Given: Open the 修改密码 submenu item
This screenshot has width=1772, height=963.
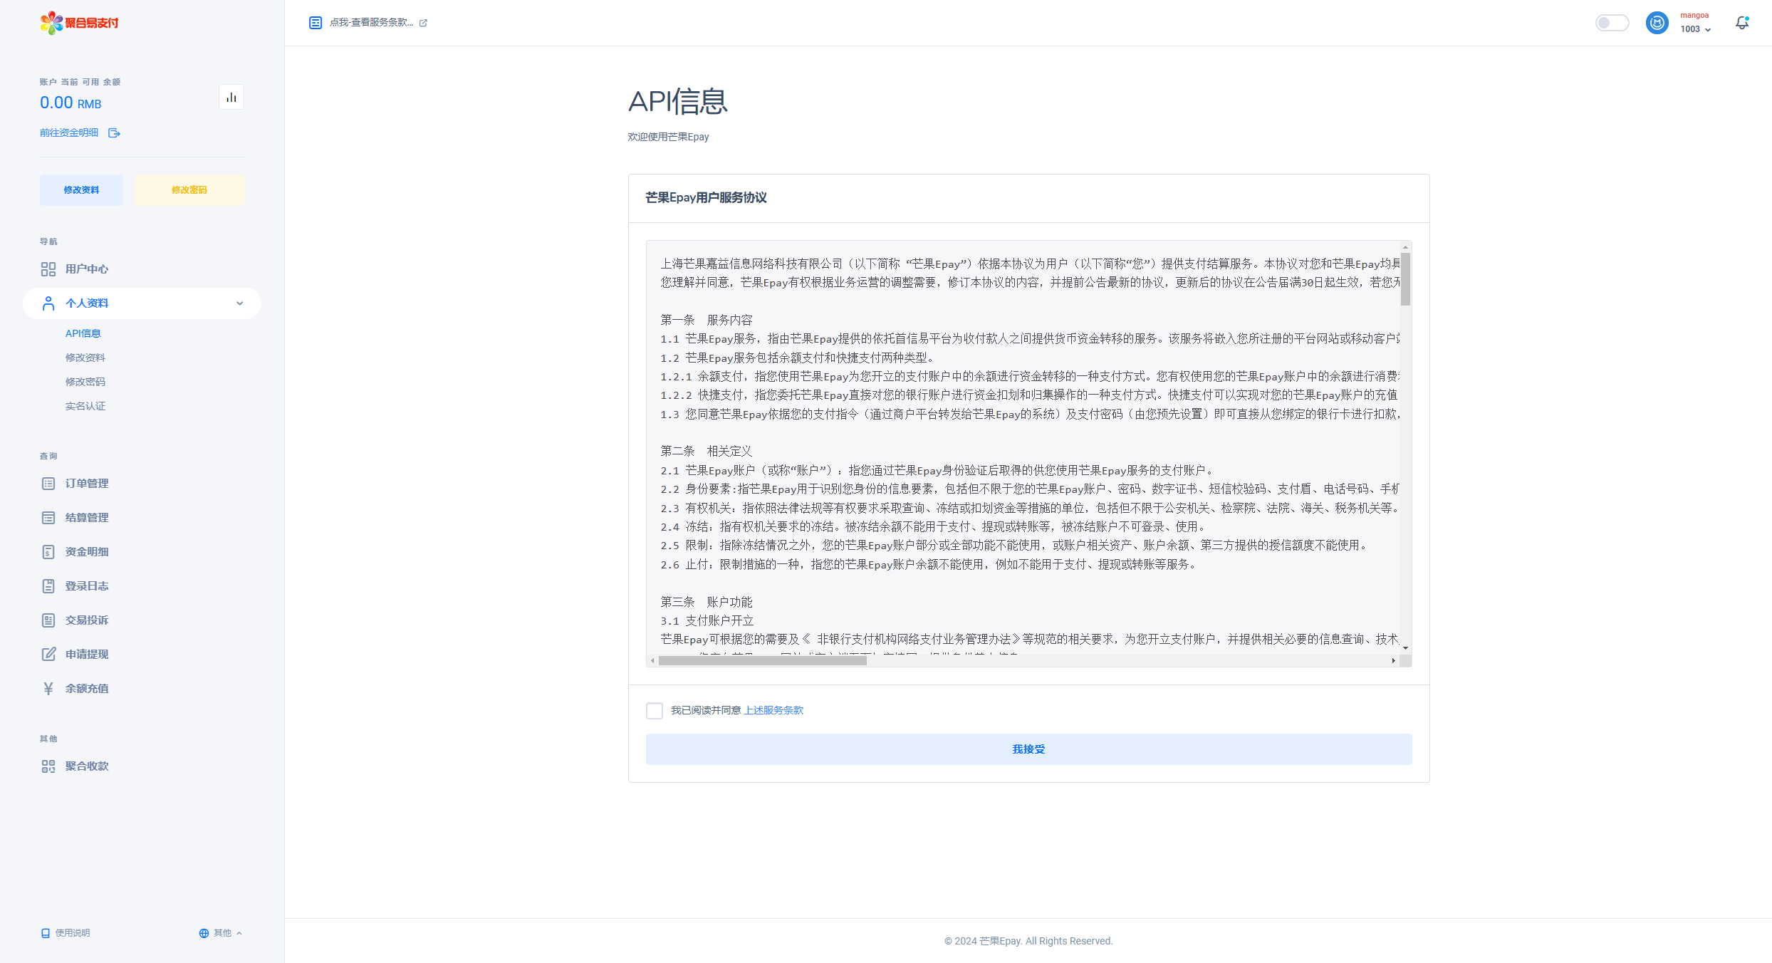Looking at the screenshot, I should tap(85, 382).
